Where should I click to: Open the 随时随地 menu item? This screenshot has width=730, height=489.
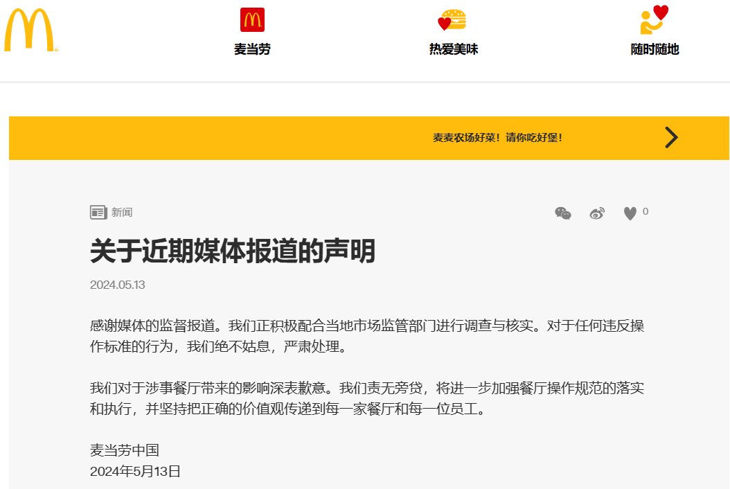(x=655, y=49)
